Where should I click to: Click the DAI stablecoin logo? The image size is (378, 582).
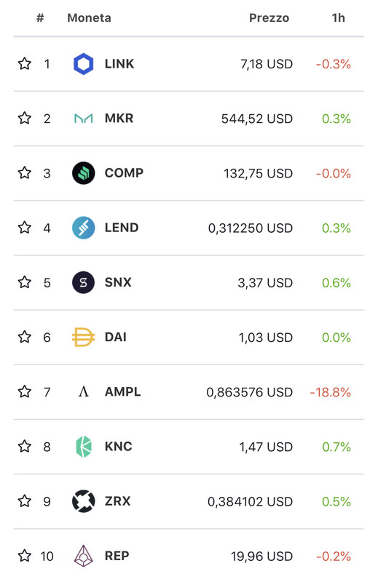(x=83, y=337)
